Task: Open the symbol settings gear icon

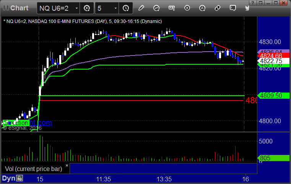Action: pyautogui.click(x=87, y=8)
